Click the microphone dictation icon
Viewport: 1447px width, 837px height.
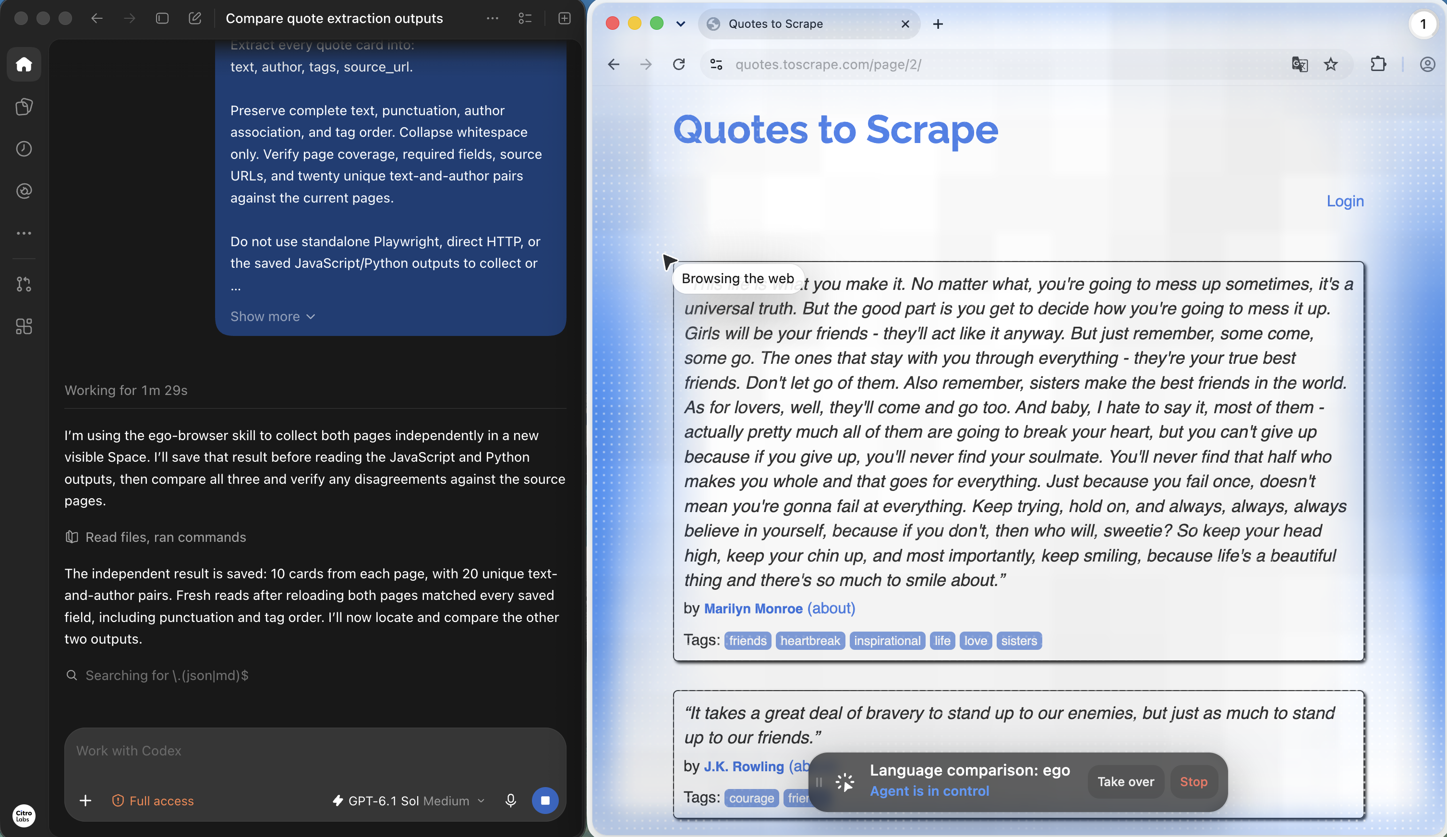[x=510, y=800]
